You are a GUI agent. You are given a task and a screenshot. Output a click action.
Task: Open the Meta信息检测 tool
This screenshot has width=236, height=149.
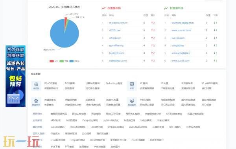(93, 105)
